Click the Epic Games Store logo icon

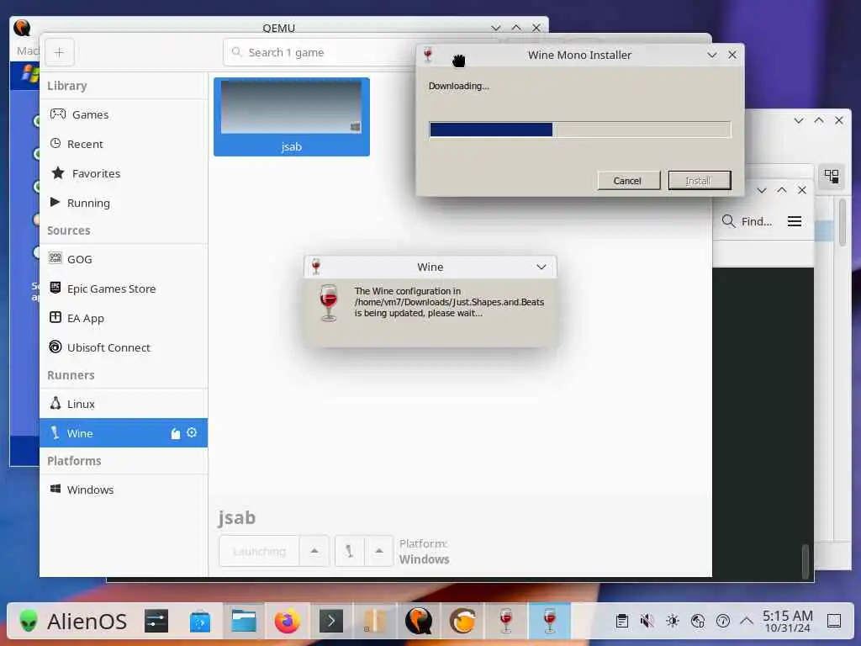(x=55, y=288)
